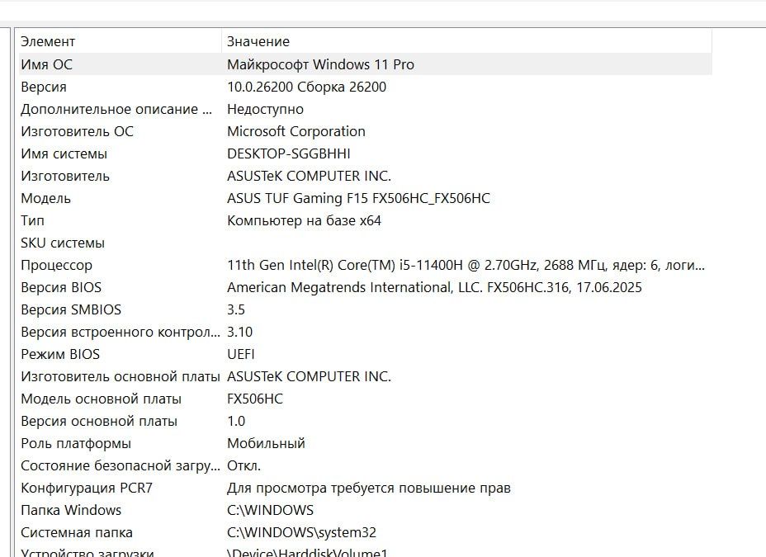Click value ASUS TUF Gaming F15 FX506HC_FX506HC

pyautogui.click(x=358, y=198)
